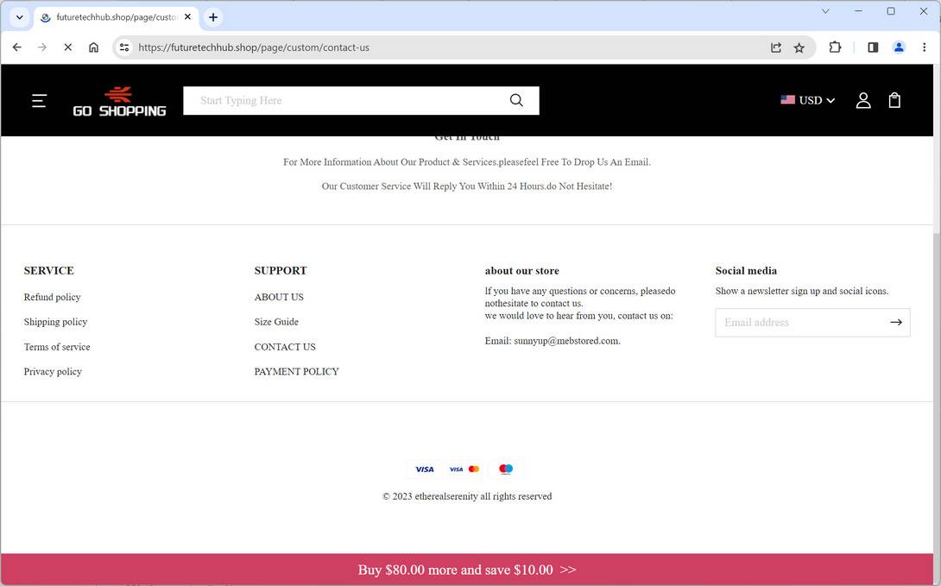The image size is (941, 586).
Task: Click the Visa payment icon
Action: 425,469
